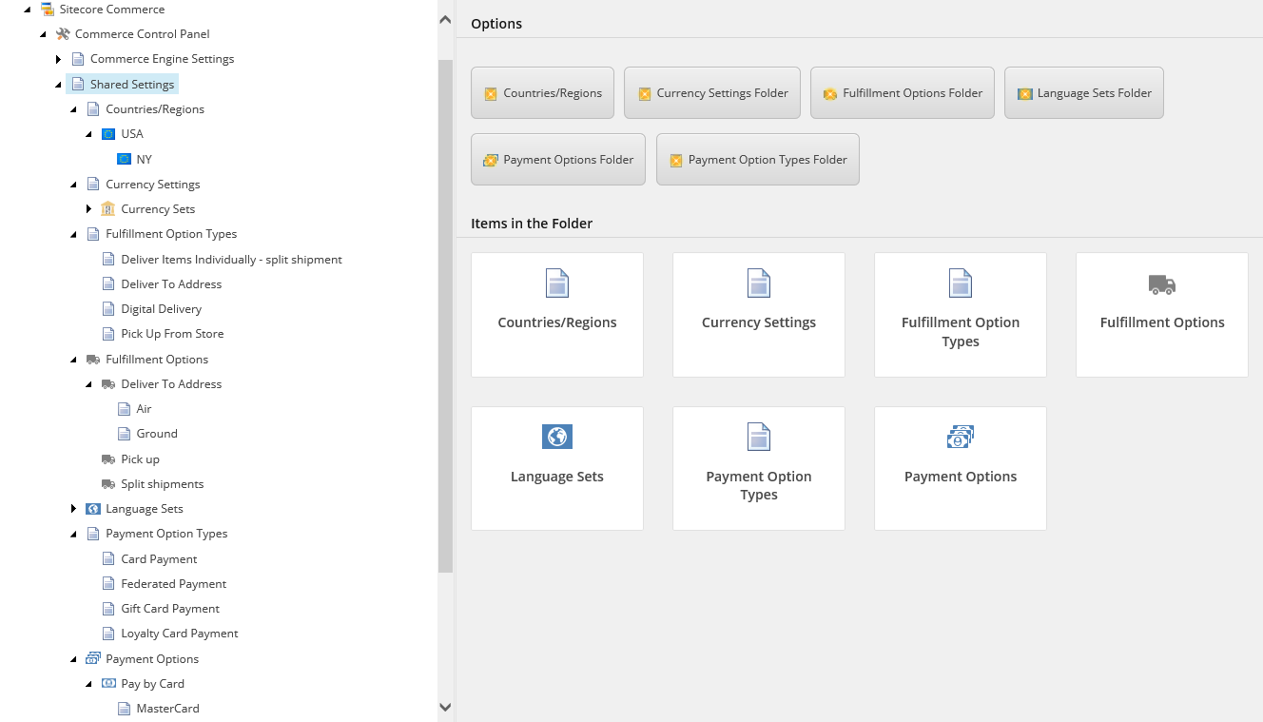
Task: Click the truck icon on Fulfillment Options tile
Action: coord(1162,283)
